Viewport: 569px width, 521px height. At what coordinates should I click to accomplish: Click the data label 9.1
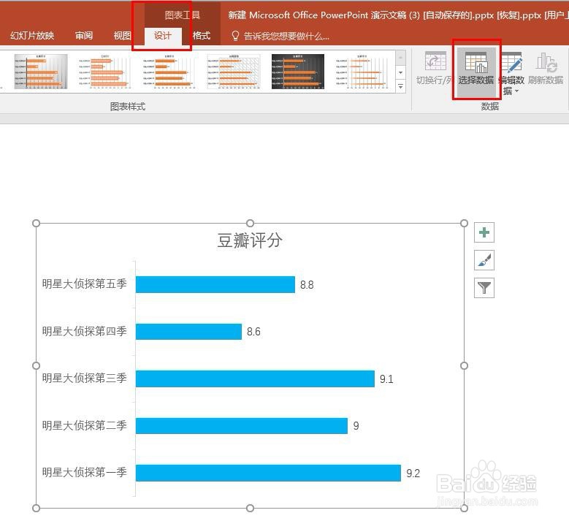386,379
